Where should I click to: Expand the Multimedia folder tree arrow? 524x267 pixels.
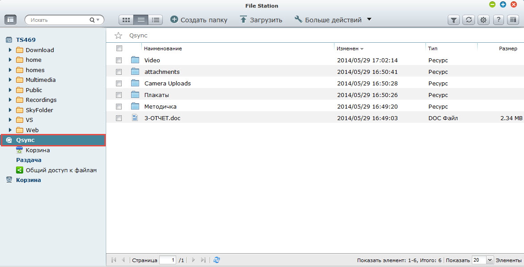point(10,80)
